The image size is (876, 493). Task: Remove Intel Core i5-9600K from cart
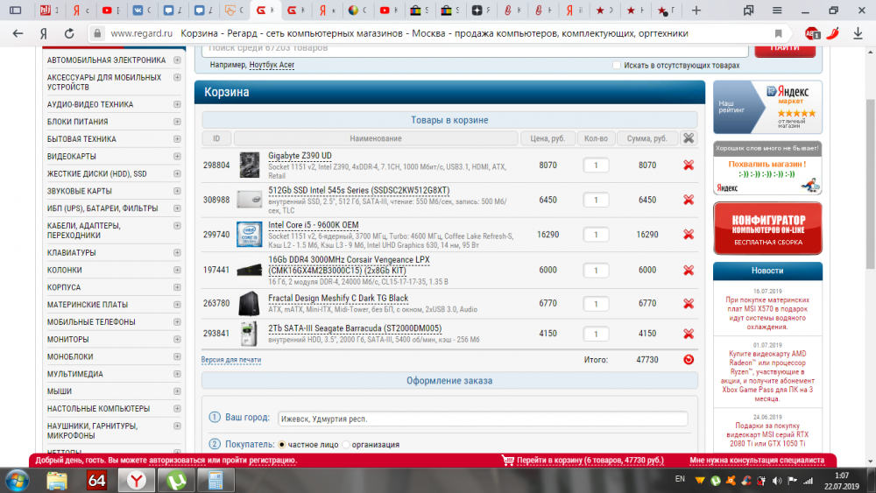tap(689, 235)
